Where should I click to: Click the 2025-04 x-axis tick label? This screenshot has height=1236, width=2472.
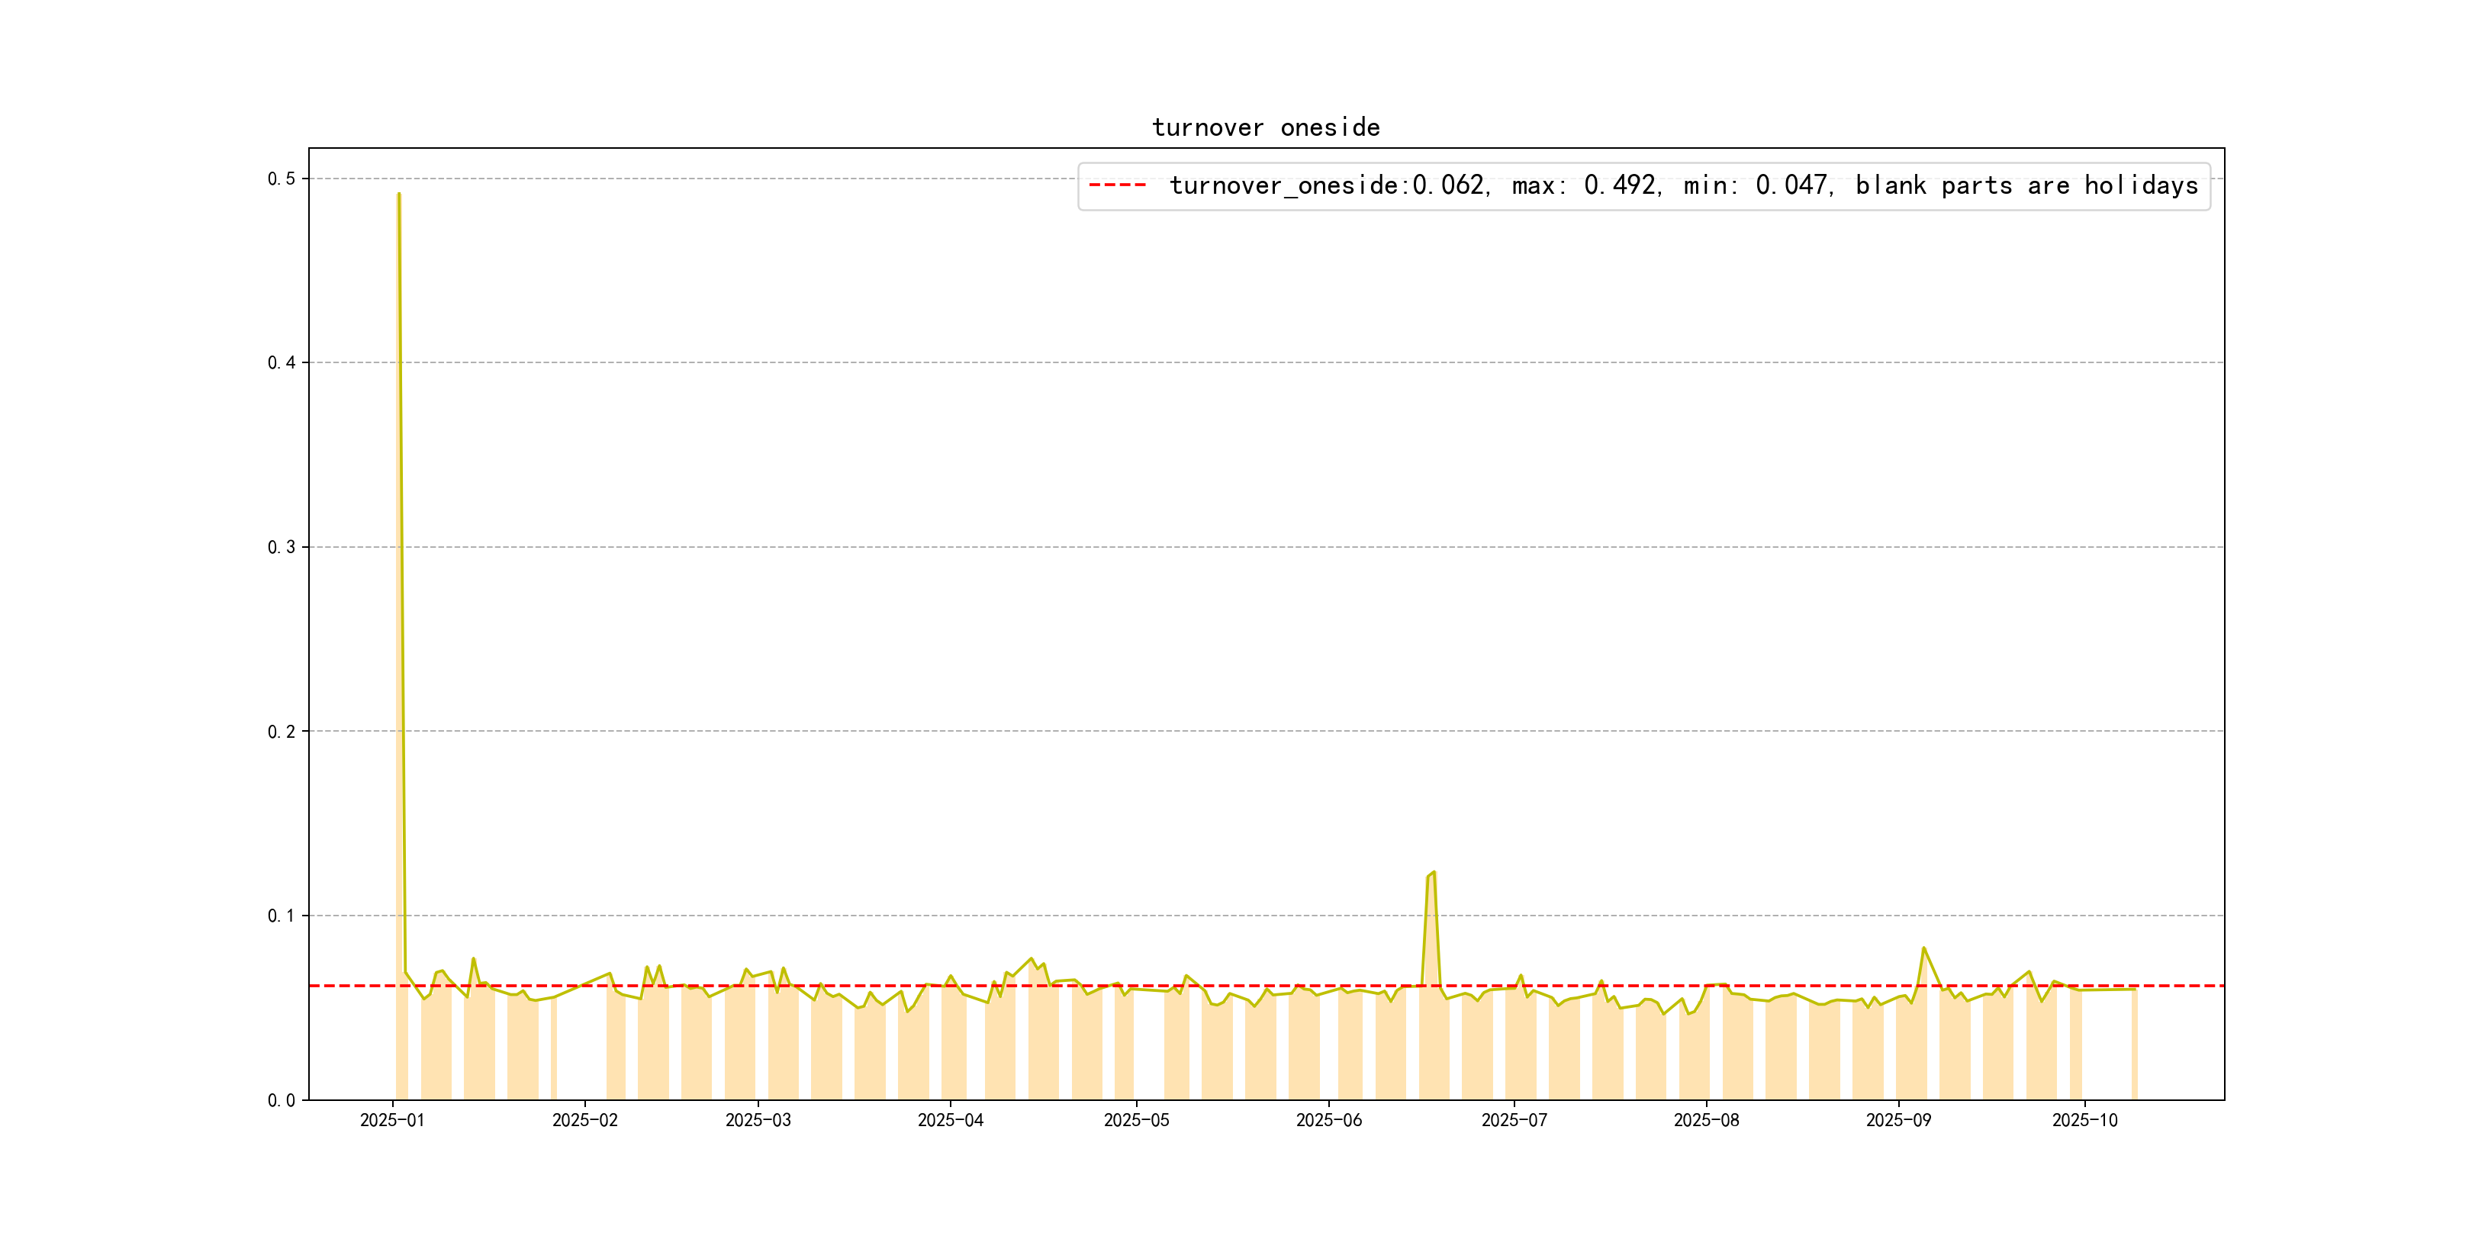pos(950,1120)
